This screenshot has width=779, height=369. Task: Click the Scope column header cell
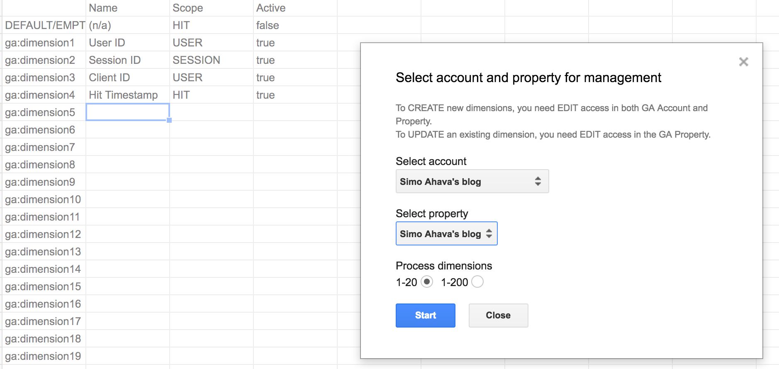click(x=211, y=8)
